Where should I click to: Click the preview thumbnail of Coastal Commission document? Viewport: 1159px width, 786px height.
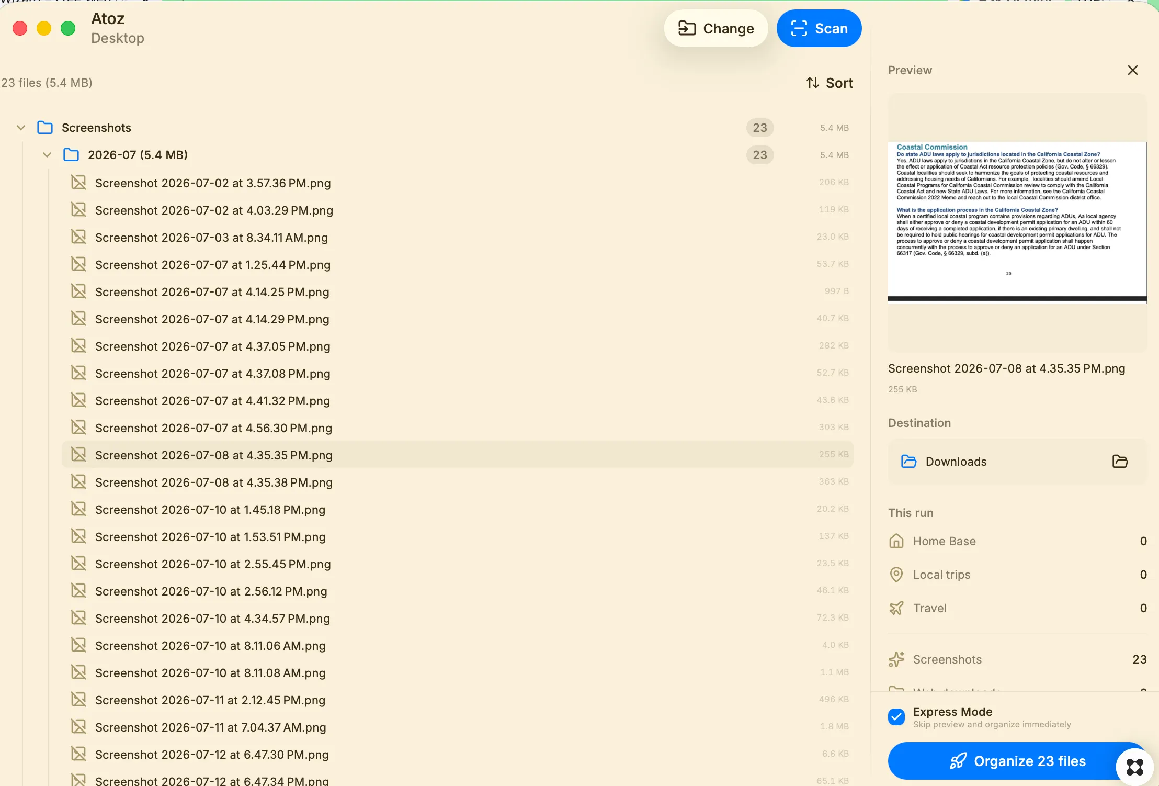1017,222
